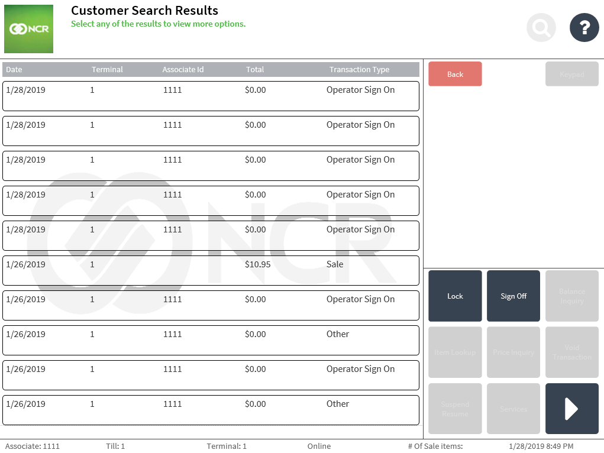
Task: Select the first 1/28/2019 Operator Sign On row
Action: [x=211, y=96]
